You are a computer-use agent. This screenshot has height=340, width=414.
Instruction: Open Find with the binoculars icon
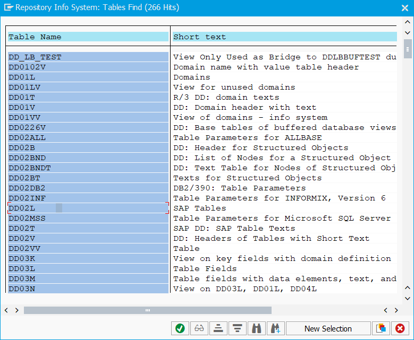256,328
